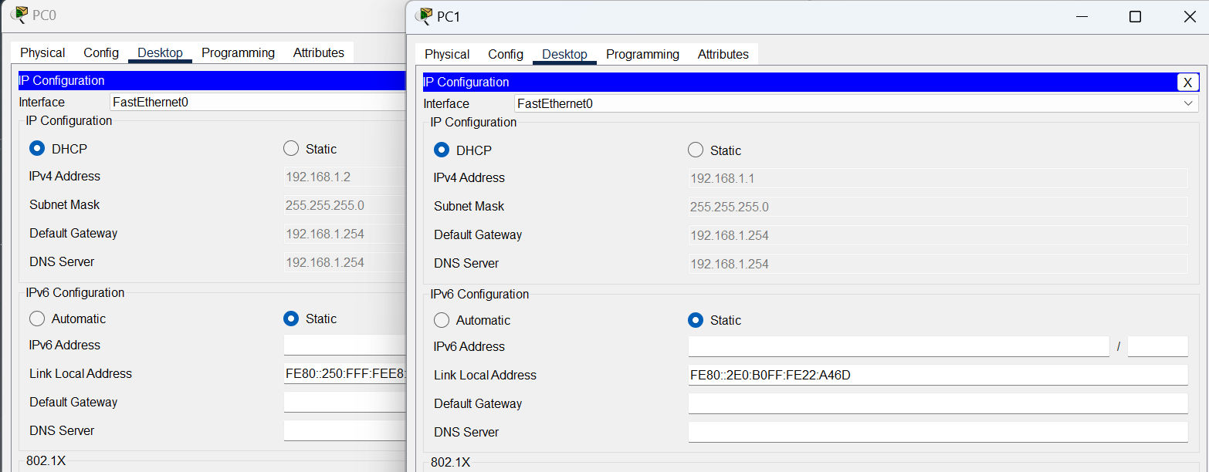Click Subnet Mask label in PC0
1209x472 pixels.
click(65, 204)
